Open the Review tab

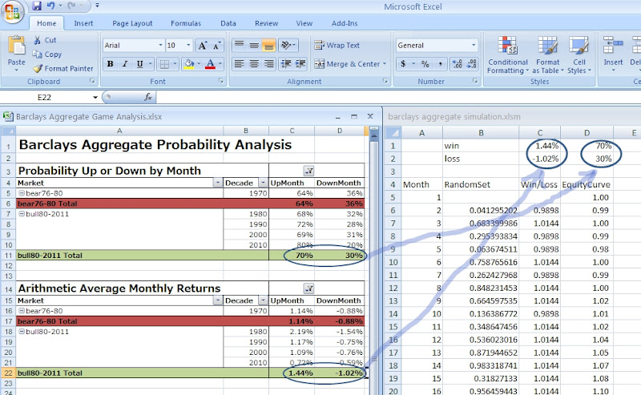266,23
